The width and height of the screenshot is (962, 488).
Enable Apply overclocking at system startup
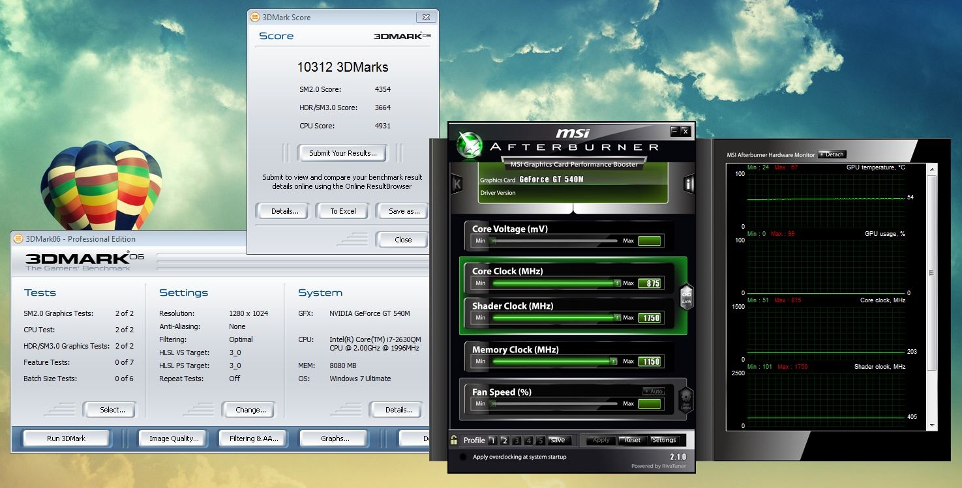(463, 457)
